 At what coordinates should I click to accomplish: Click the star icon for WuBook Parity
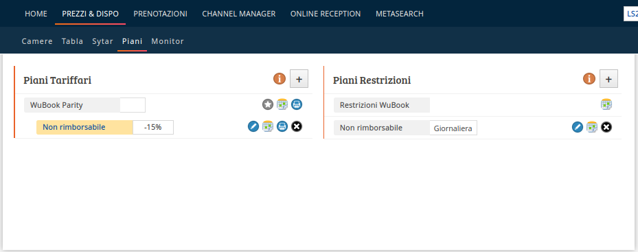tap(267, 104)
